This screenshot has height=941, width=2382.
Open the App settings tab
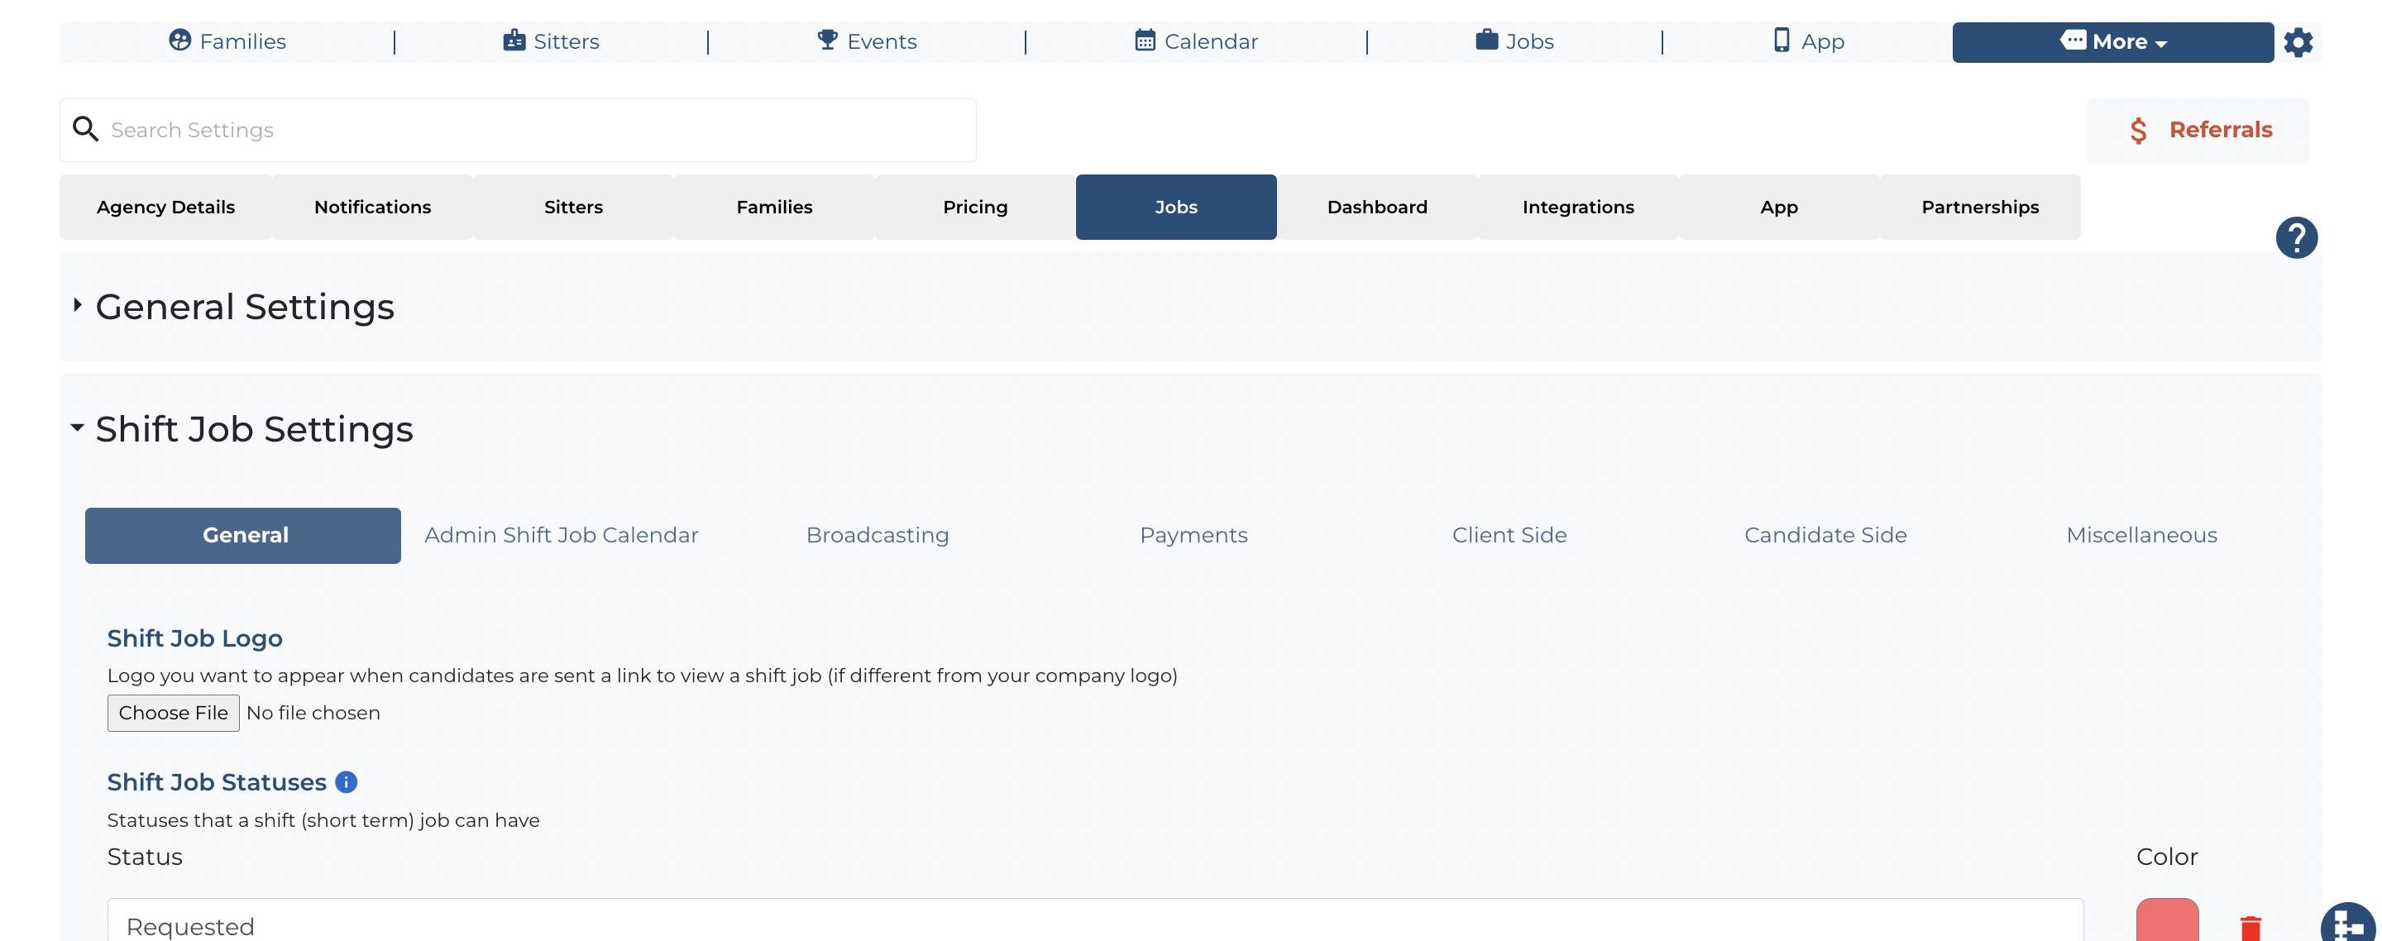[1779, 207]
